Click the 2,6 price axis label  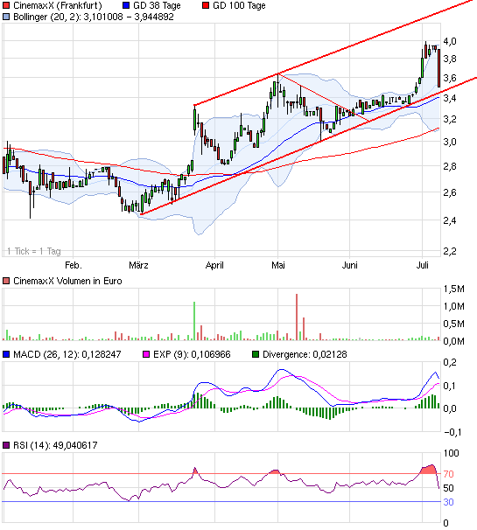450,192
